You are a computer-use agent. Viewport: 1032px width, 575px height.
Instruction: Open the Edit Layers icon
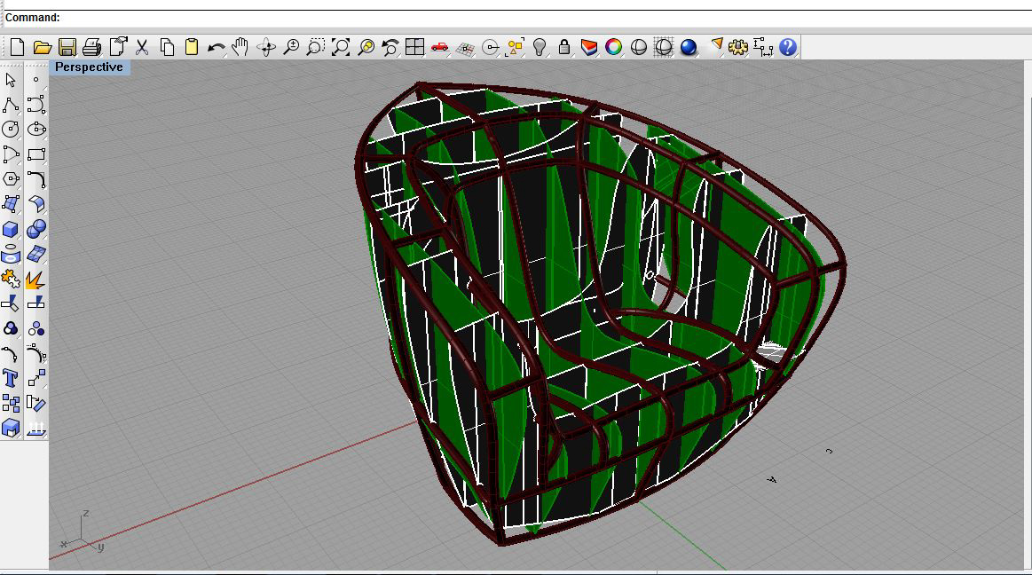[589, 47]
